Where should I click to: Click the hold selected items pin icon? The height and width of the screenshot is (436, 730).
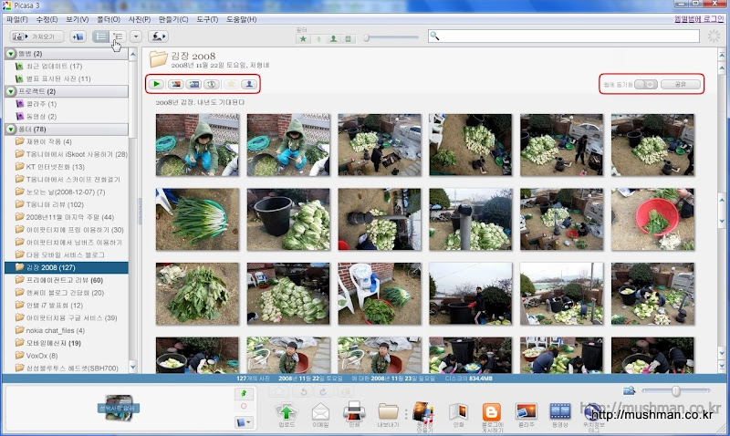click(244, 394)
